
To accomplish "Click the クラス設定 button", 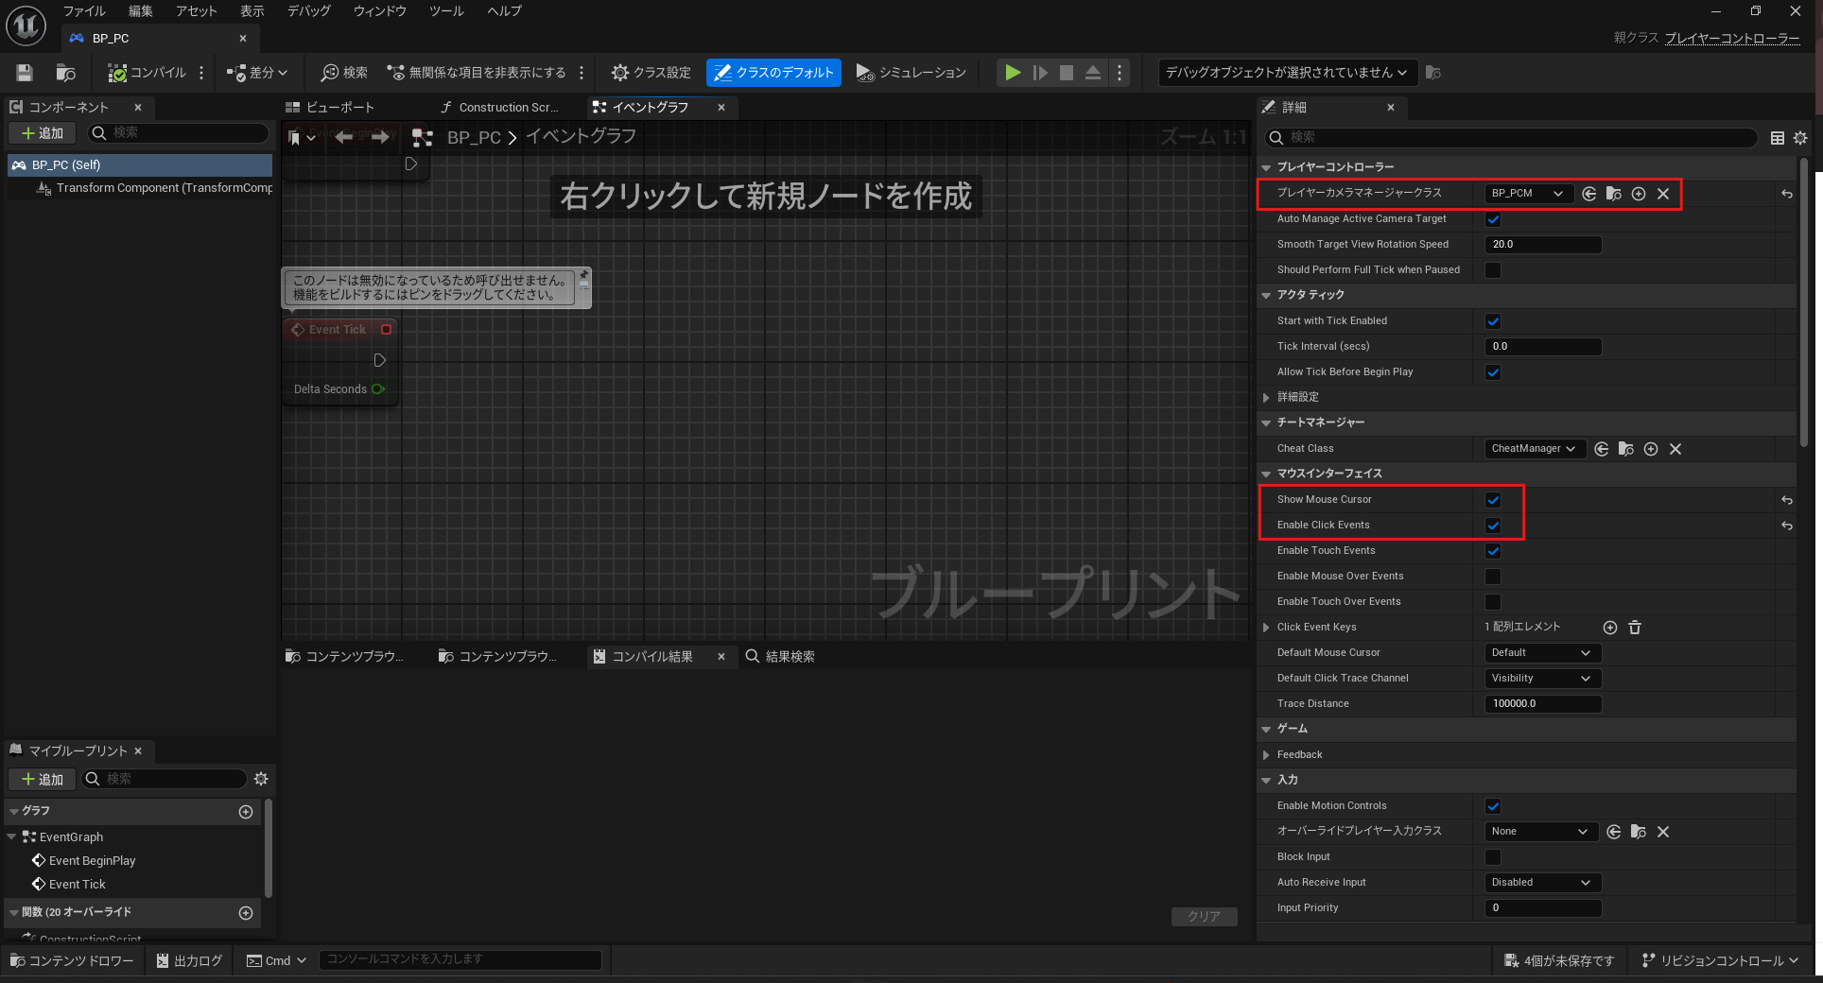I will click(x=651, y=73).
